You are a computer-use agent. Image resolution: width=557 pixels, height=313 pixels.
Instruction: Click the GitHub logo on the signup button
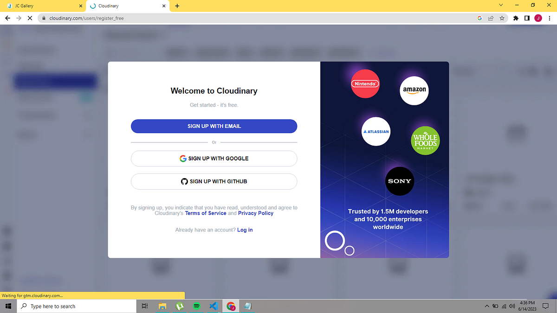click(x=184, y=181)
